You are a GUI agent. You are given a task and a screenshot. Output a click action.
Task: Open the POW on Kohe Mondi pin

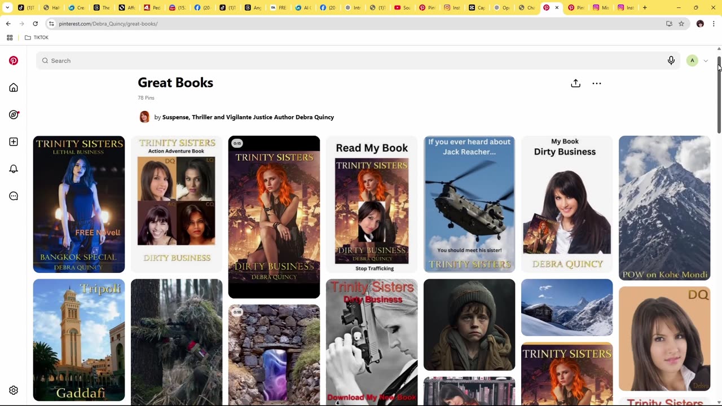[664, 208]
